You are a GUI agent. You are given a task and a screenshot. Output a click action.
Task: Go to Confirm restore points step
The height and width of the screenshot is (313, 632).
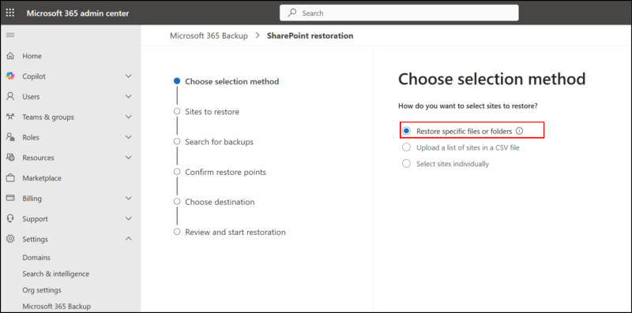coord(226,172)
